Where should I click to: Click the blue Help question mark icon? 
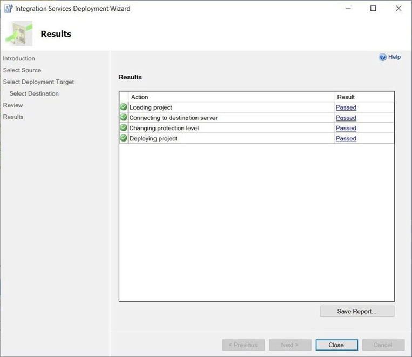point(382,57)
